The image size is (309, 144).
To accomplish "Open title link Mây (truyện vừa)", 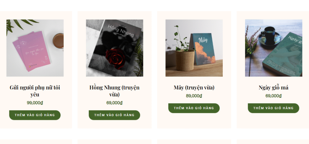I will [194, 88].
